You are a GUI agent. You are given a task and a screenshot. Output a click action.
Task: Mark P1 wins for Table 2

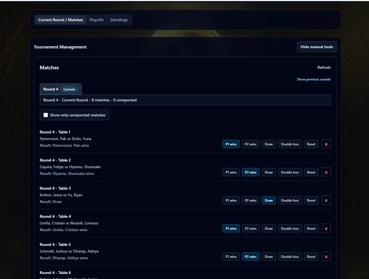click(x=231, y=172)
